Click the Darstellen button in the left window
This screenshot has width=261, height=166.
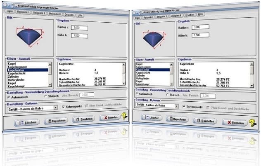coord(84,119)
